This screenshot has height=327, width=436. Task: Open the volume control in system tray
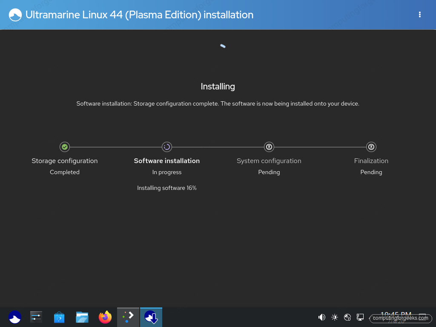click(x=322, y=317)
